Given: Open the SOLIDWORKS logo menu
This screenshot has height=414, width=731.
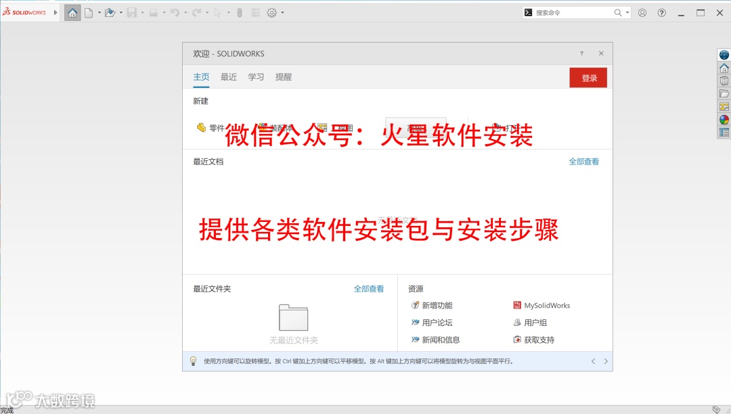Looking at the screenshot, I should pyautogui.click(x=24, y=13).
